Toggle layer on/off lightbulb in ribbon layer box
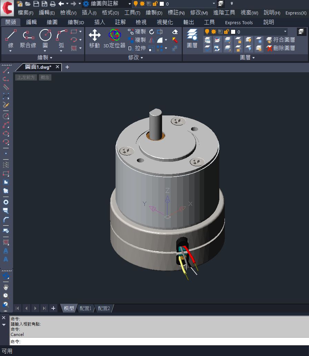 pyautogui.click(x=207, y=31)
